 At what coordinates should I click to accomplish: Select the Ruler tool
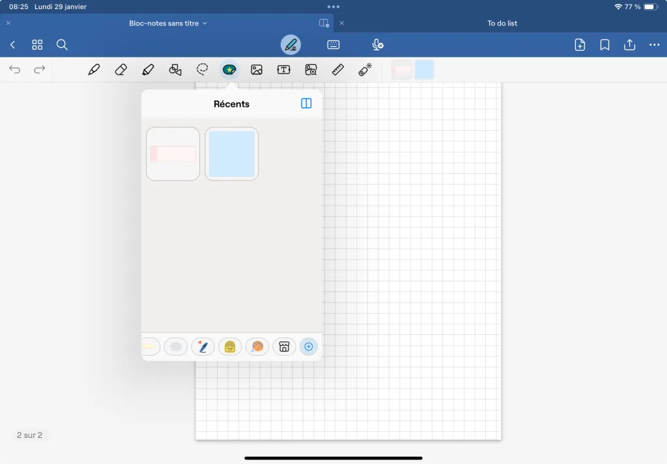pos(338,69)
